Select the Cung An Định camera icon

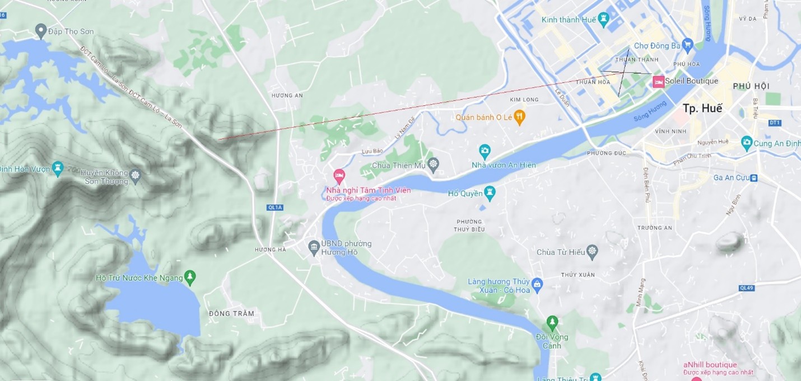pyautogui.click(x=747, y=143)
